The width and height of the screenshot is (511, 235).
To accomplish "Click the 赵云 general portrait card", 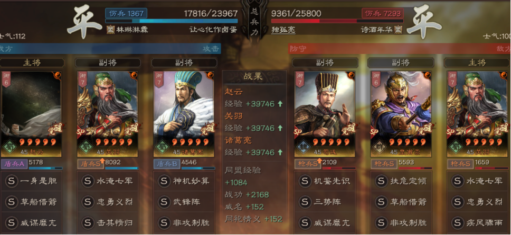I will pyautogui.click(x=31, y=114).
